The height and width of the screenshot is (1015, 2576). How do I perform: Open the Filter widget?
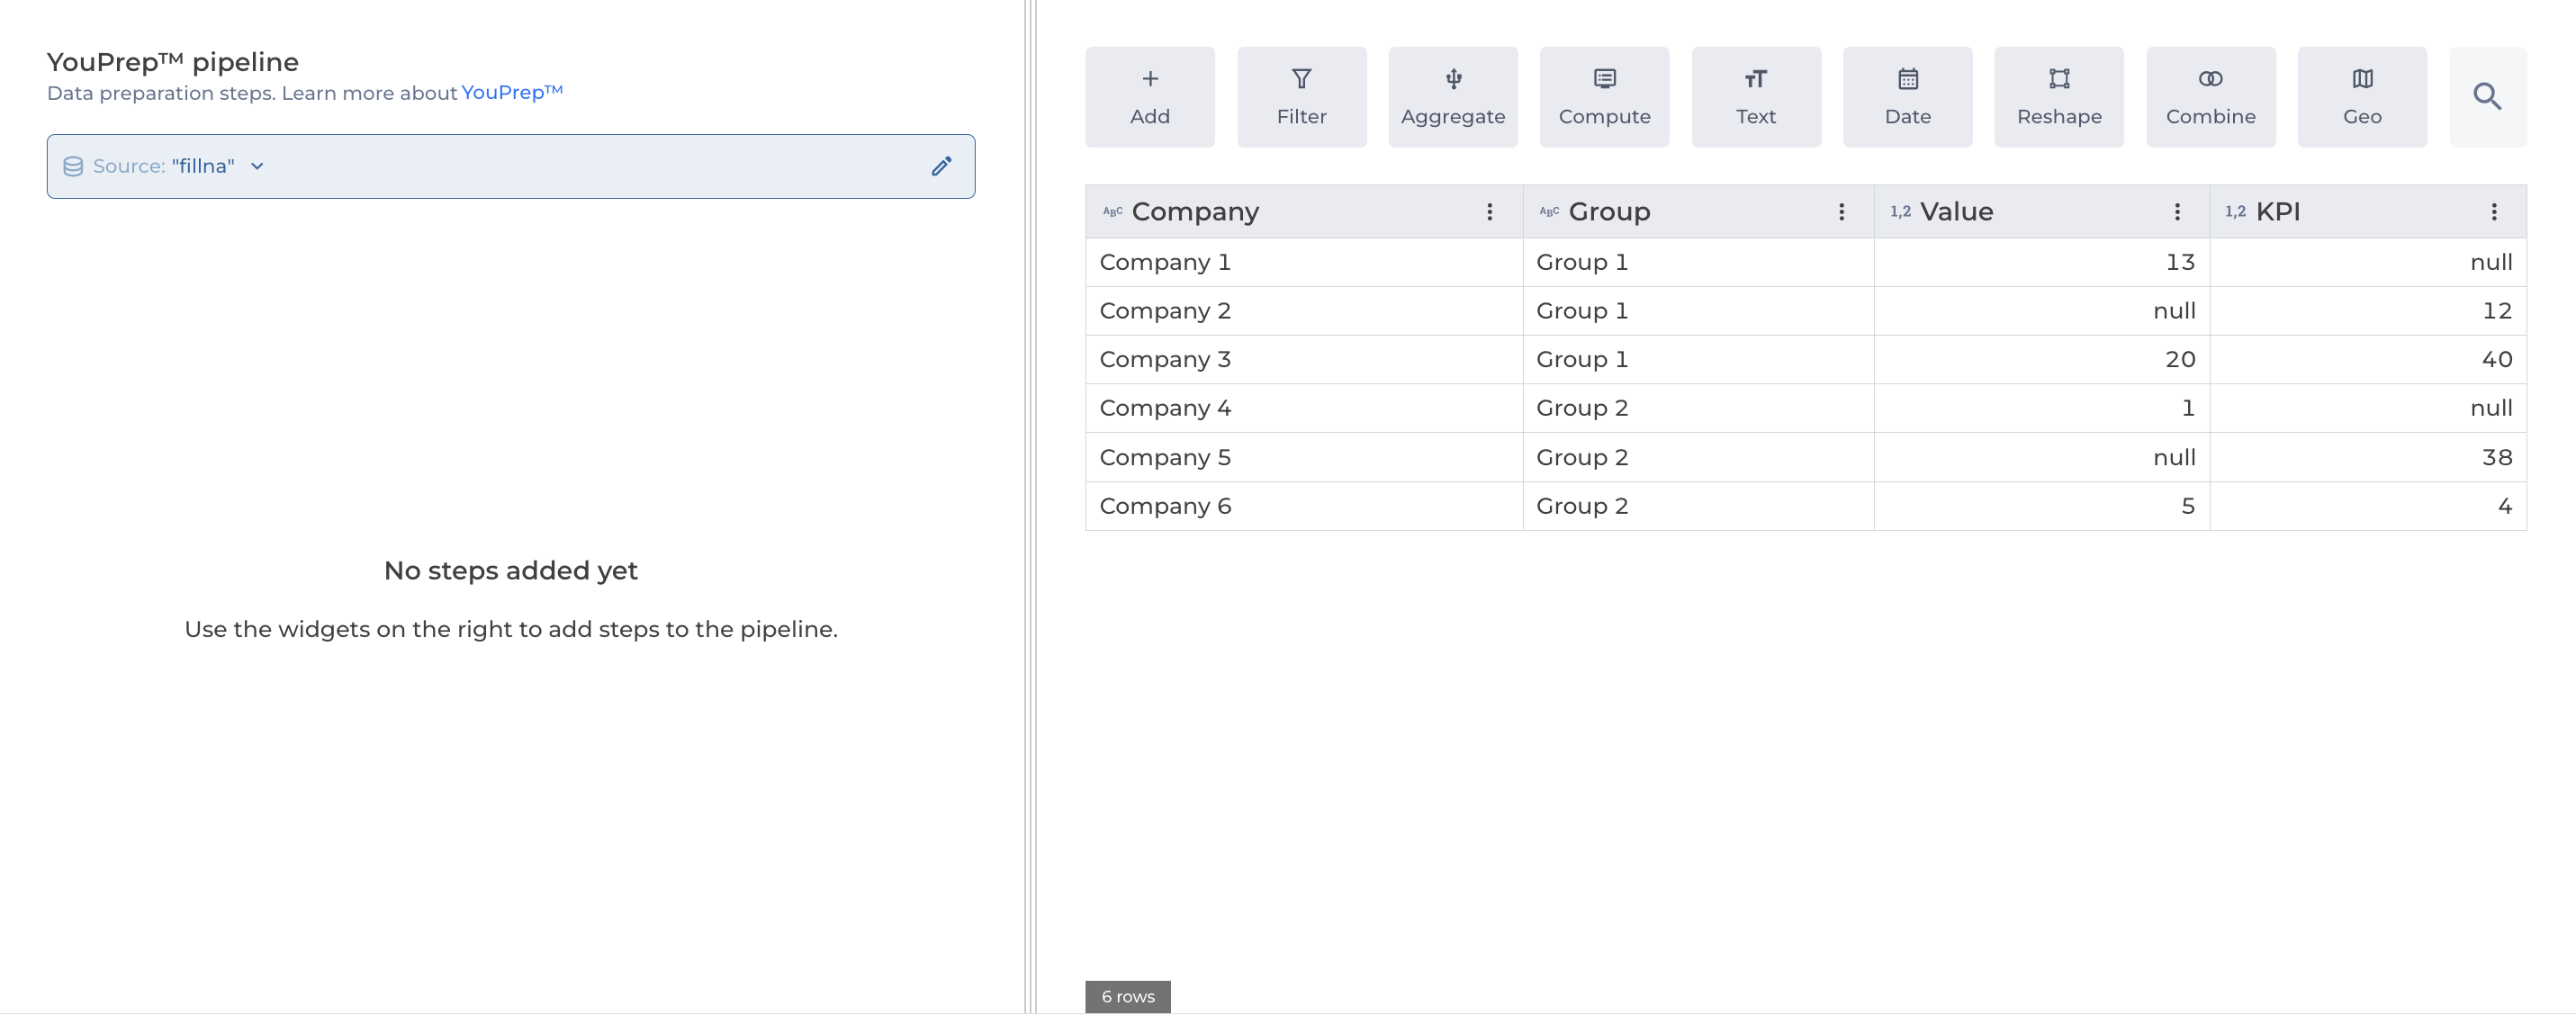[1301, 97]
